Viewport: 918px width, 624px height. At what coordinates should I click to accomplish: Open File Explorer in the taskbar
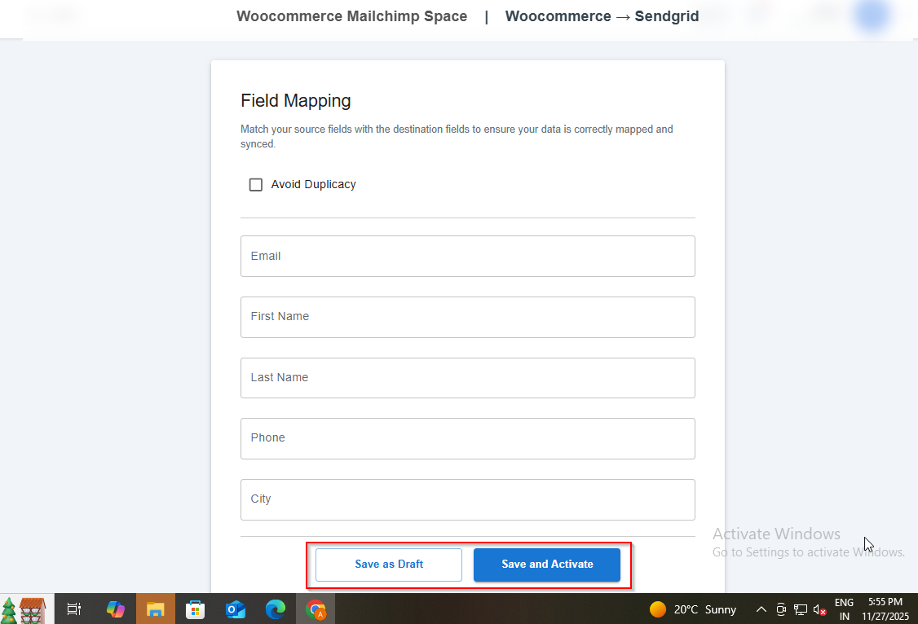(156, 609)
